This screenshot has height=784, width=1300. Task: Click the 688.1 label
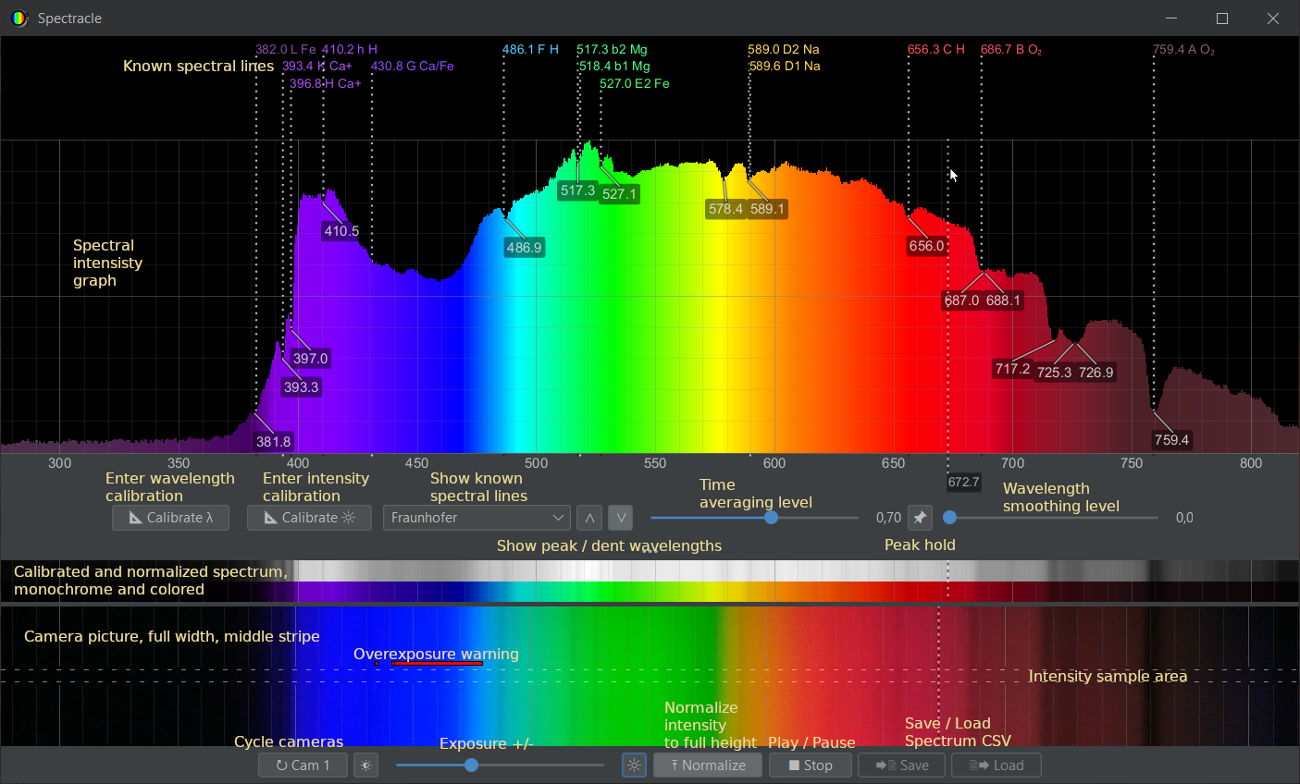[x=1003, y=300]
